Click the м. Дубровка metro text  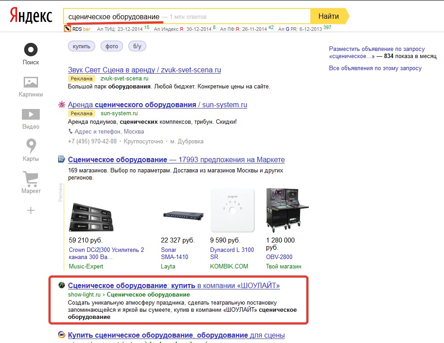click(x=186, y=142)
